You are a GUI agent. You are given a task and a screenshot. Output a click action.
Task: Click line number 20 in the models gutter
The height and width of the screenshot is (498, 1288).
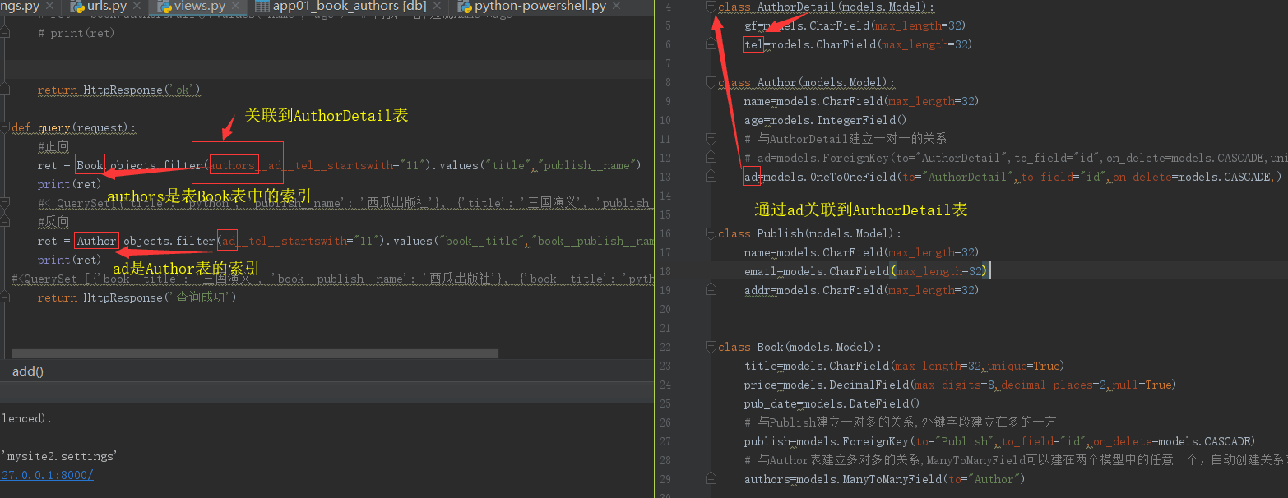pos(666,309)
